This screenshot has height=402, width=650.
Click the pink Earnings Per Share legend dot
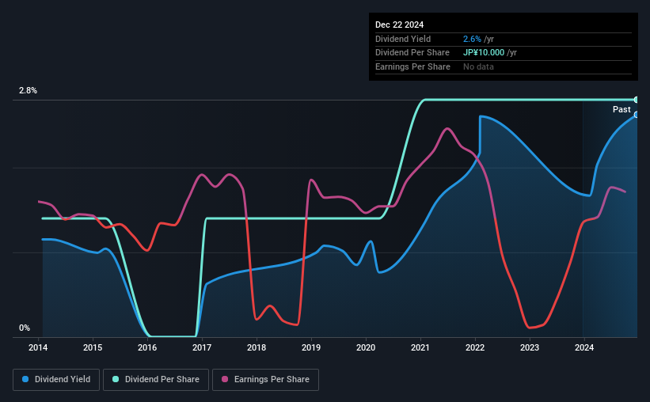pyautogui.click(x=225, y=379)
